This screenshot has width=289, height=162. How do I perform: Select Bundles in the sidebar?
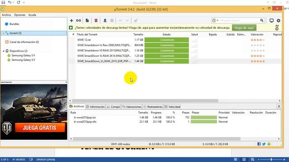(x=14, y=24)
